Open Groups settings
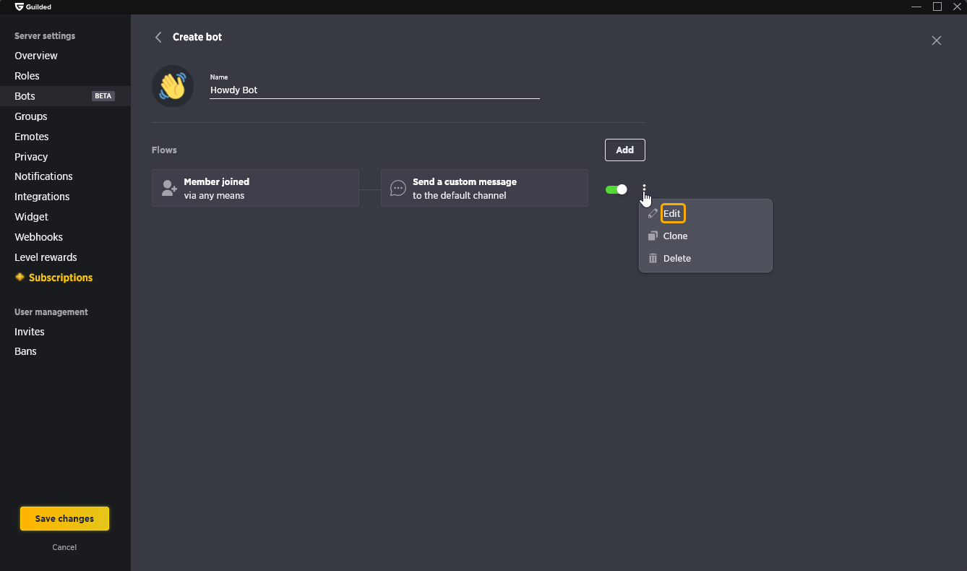 [x=65, y=116]
